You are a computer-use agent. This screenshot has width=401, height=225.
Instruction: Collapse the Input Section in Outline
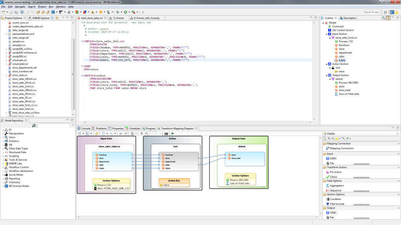[x=327, y=34]
